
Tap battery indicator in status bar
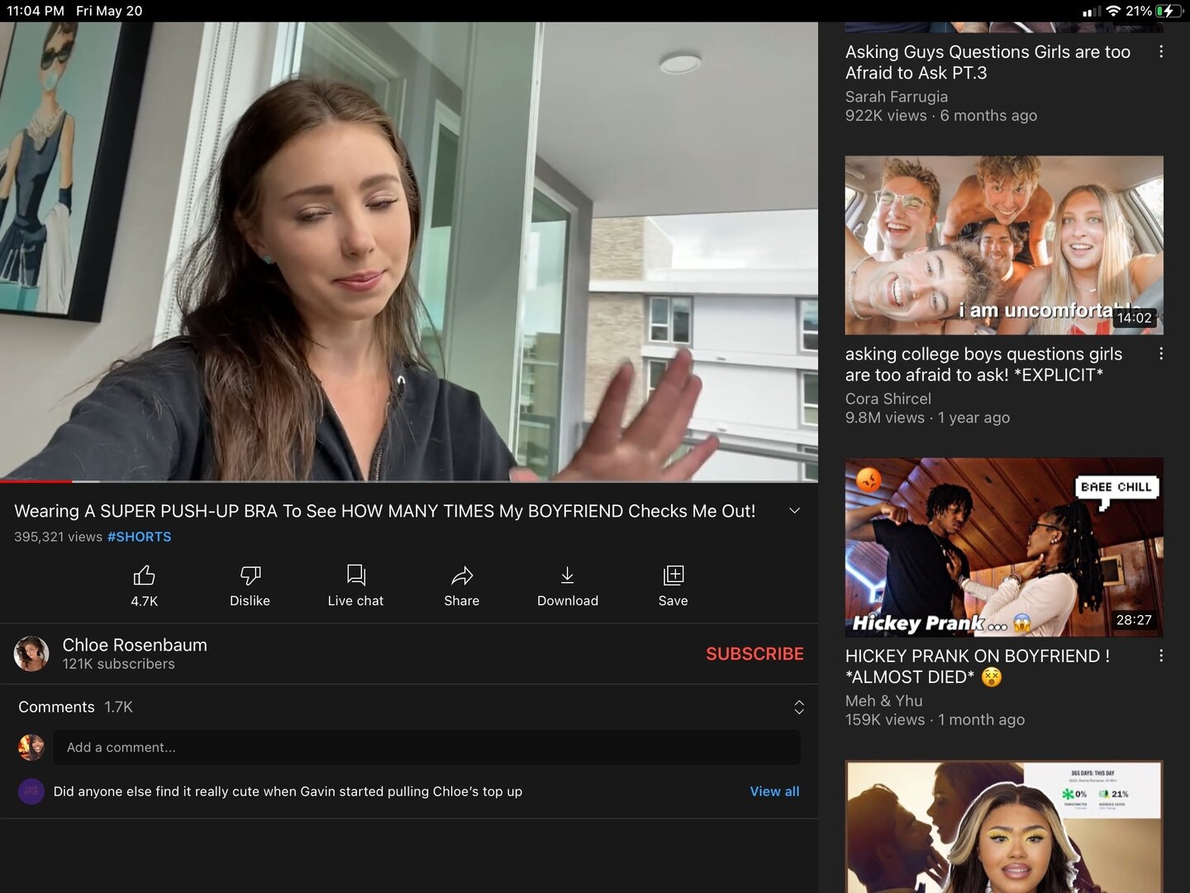(x=1169, y=11)
